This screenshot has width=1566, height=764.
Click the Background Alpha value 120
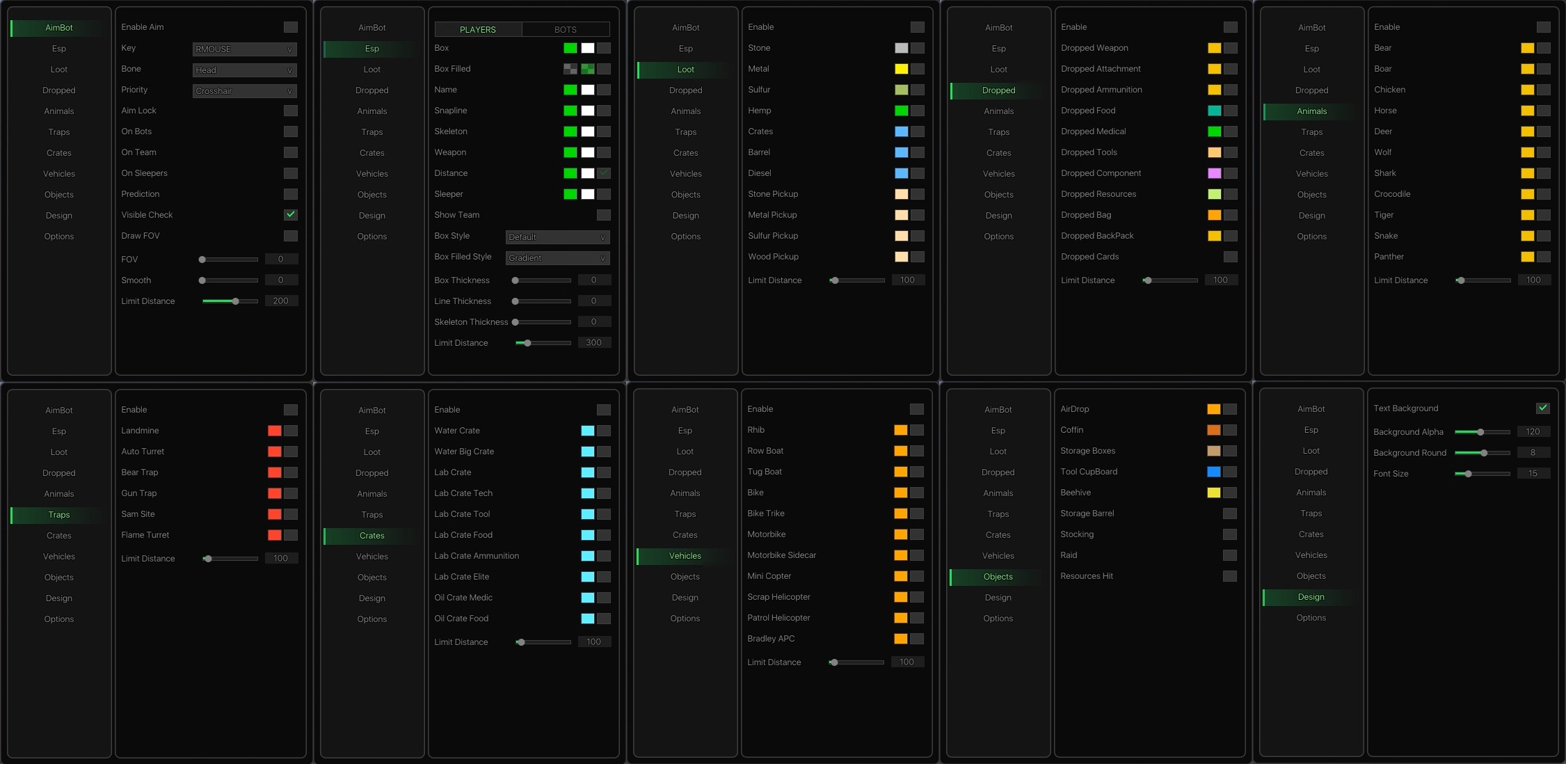pos(1533,431)
